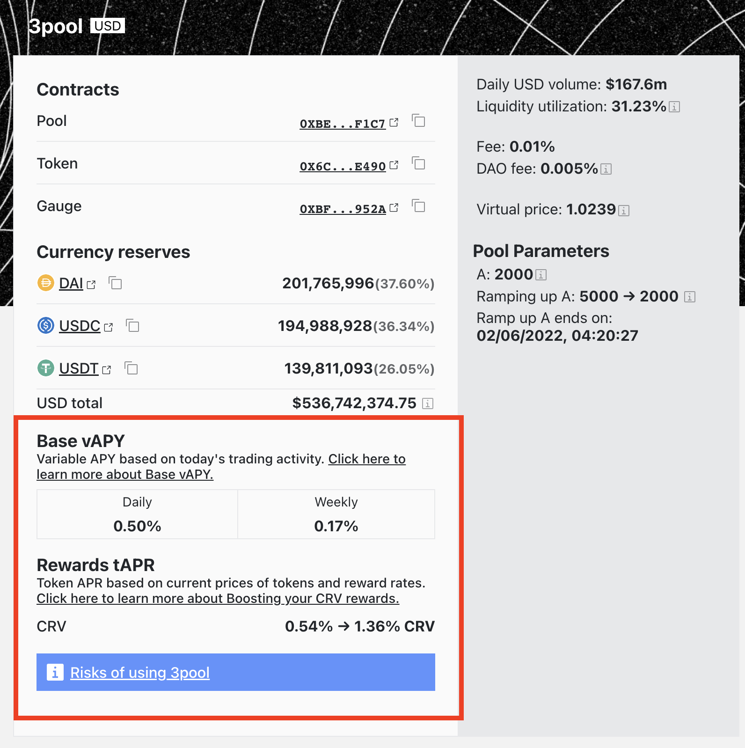Select ramp end date 02/06/2022, 04:20:27
This screenshot has width=745, height=748.
coord(557,336)
